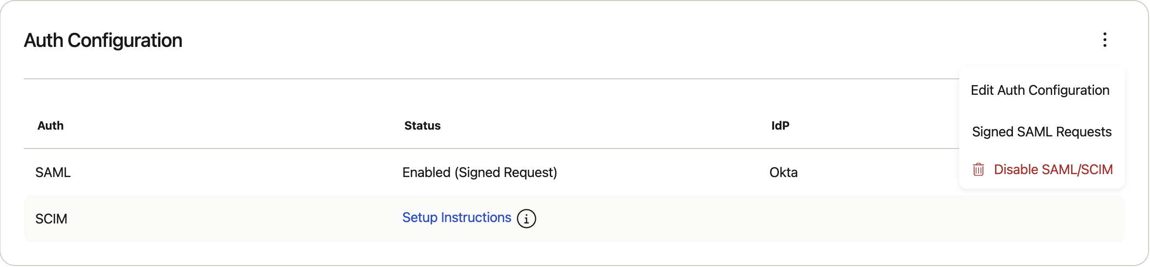1150x267 pixels.
Task: Click the Enabled (Signed Request) status text
Action: click(480, 173)
